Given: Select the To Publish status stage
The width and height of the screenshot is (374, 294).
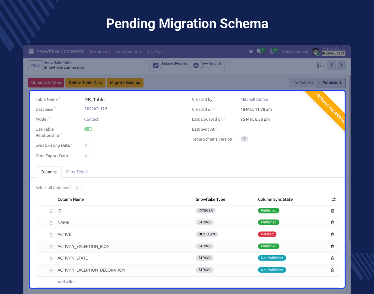Looking at the screenshot, I should coord(303,83).
